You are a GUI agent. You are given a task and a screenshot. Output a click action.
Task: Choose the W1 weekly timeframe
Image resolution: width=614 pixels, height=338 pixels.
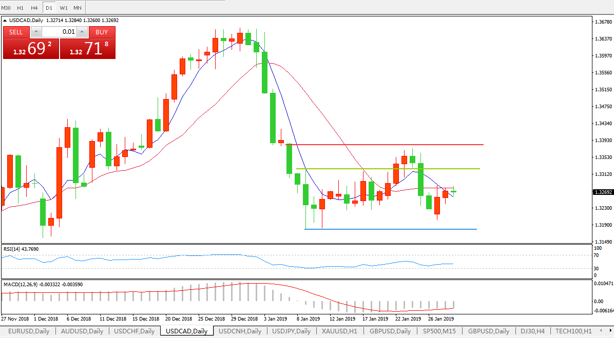(63, 8)
